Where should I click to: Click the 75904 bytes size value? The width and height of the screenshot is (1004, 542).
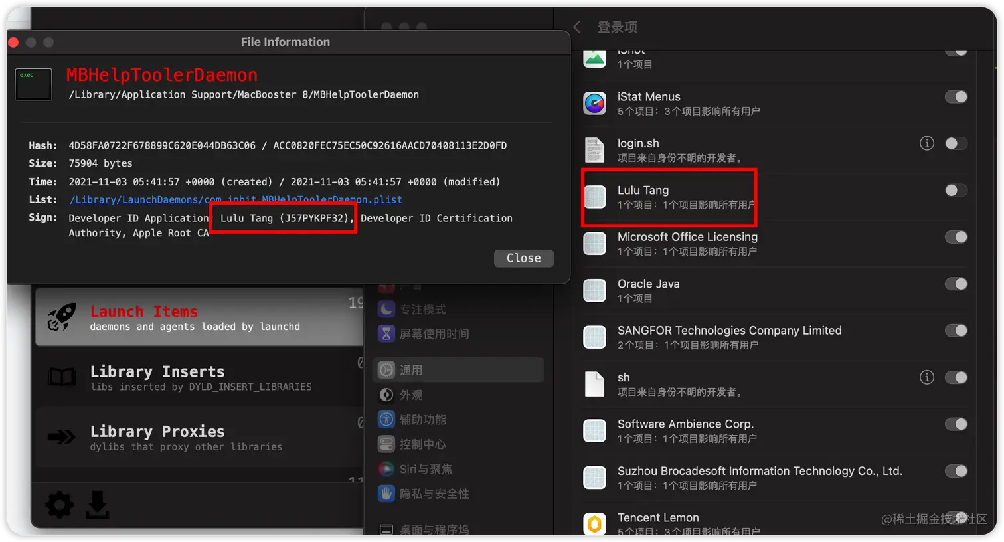tap(100, 163)
